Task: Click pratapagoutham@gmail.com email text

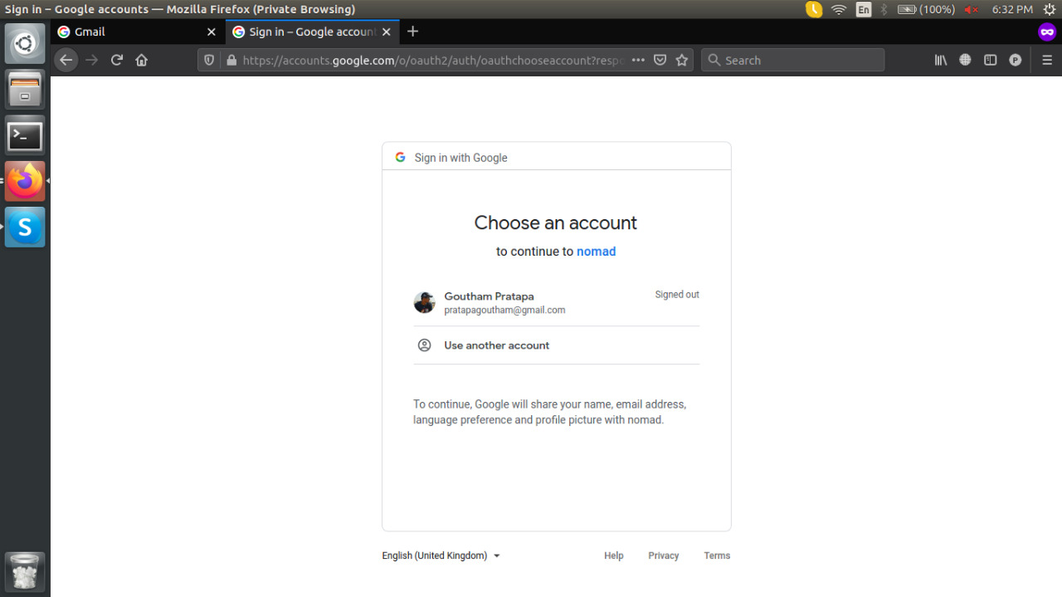Action: (504, 310)
